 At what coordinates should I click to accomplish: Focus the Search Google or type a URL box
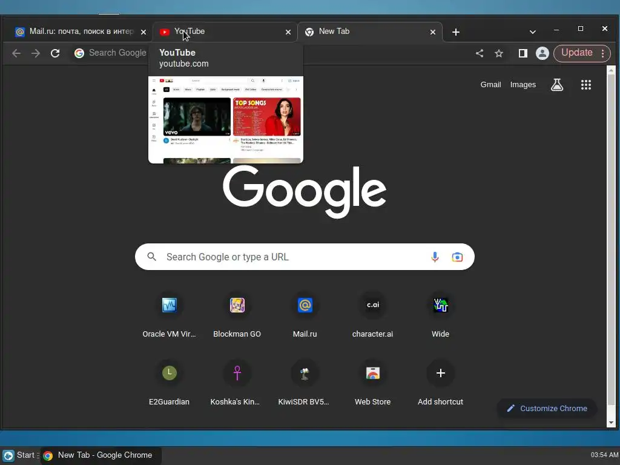pyautogui.click(x=305, y=257)
